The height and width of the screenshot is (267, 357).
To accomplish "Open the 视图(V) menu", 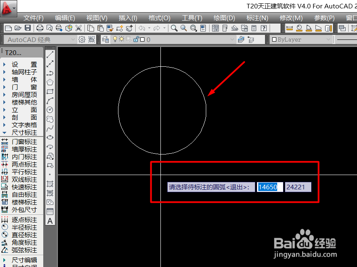I will coord(97,18).
